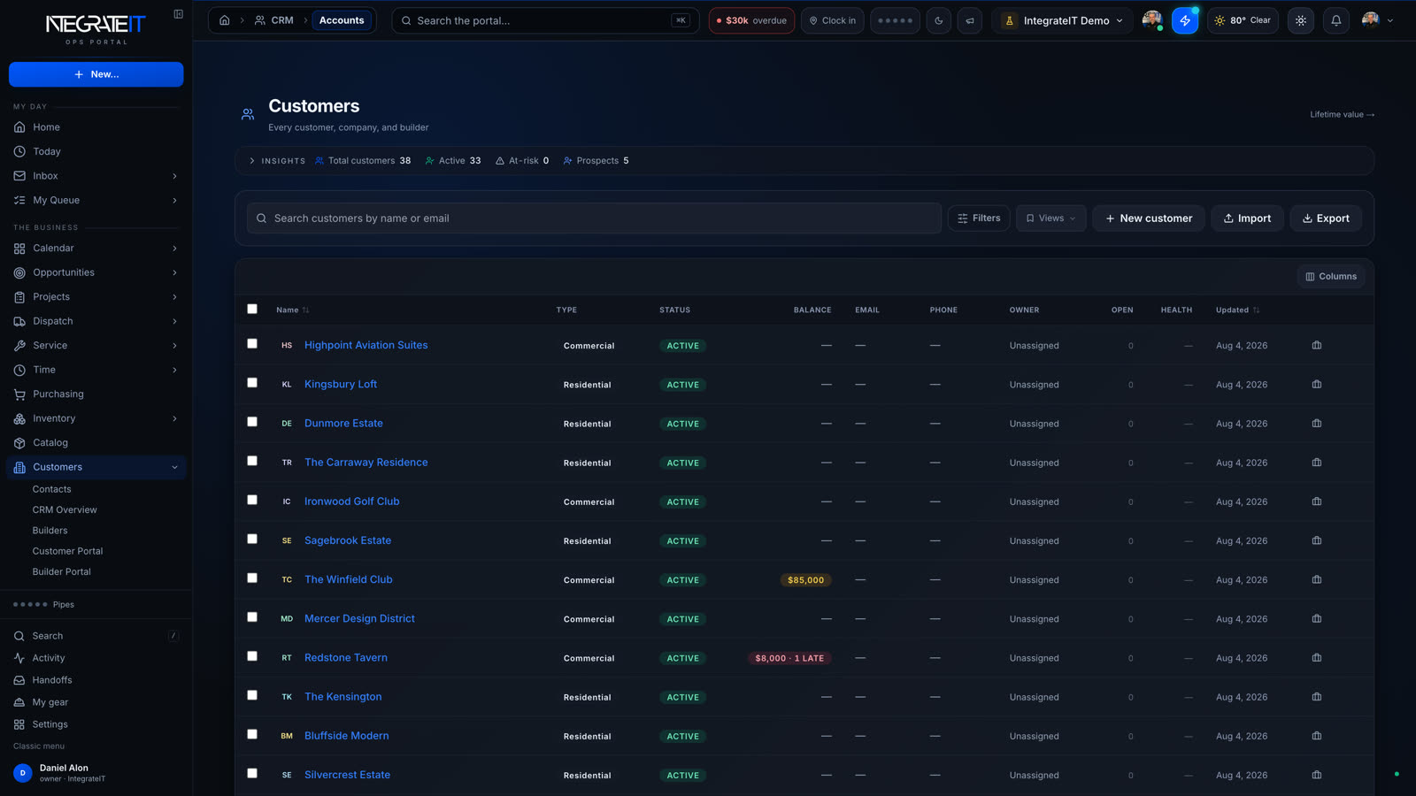Open Columns chooser

coord(1331,277)
